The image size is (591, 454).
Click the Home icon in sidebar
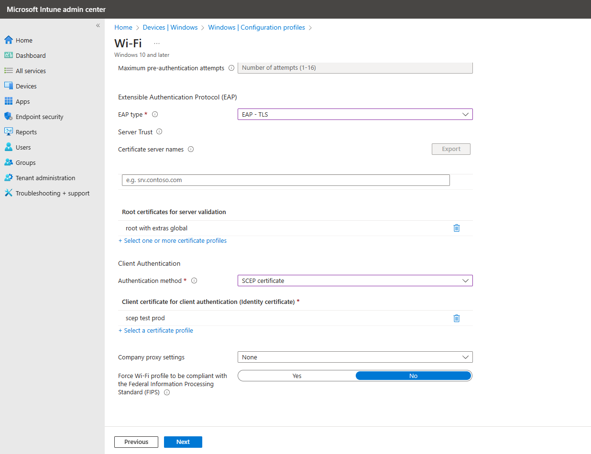[8, 40]
